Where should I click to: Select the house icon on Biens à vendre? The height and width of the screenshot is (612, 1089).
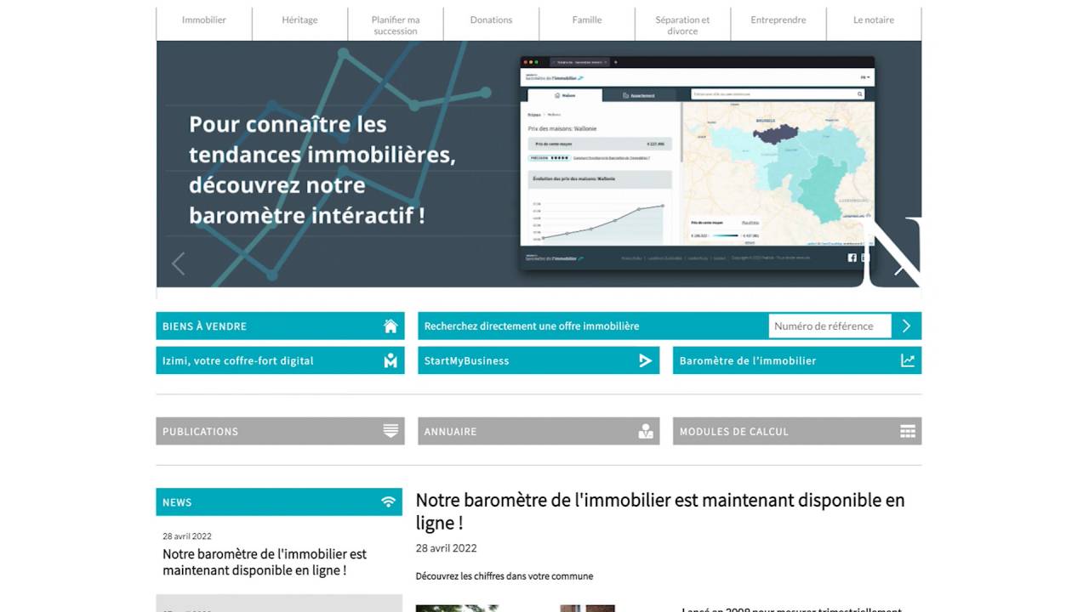pyautogui.click(x=389, y=326)
